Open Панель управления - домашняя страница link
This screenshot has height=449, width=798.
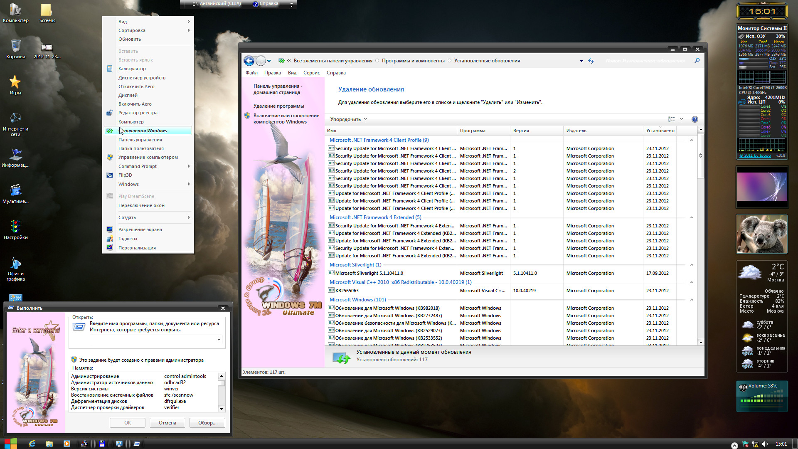tap(278, 89)
